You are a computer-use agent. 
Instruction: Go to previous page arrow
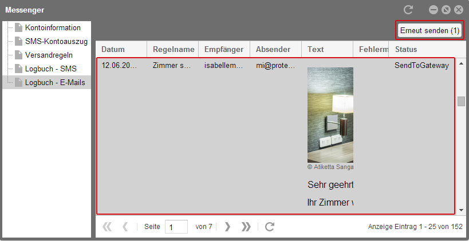click(125, 227)
